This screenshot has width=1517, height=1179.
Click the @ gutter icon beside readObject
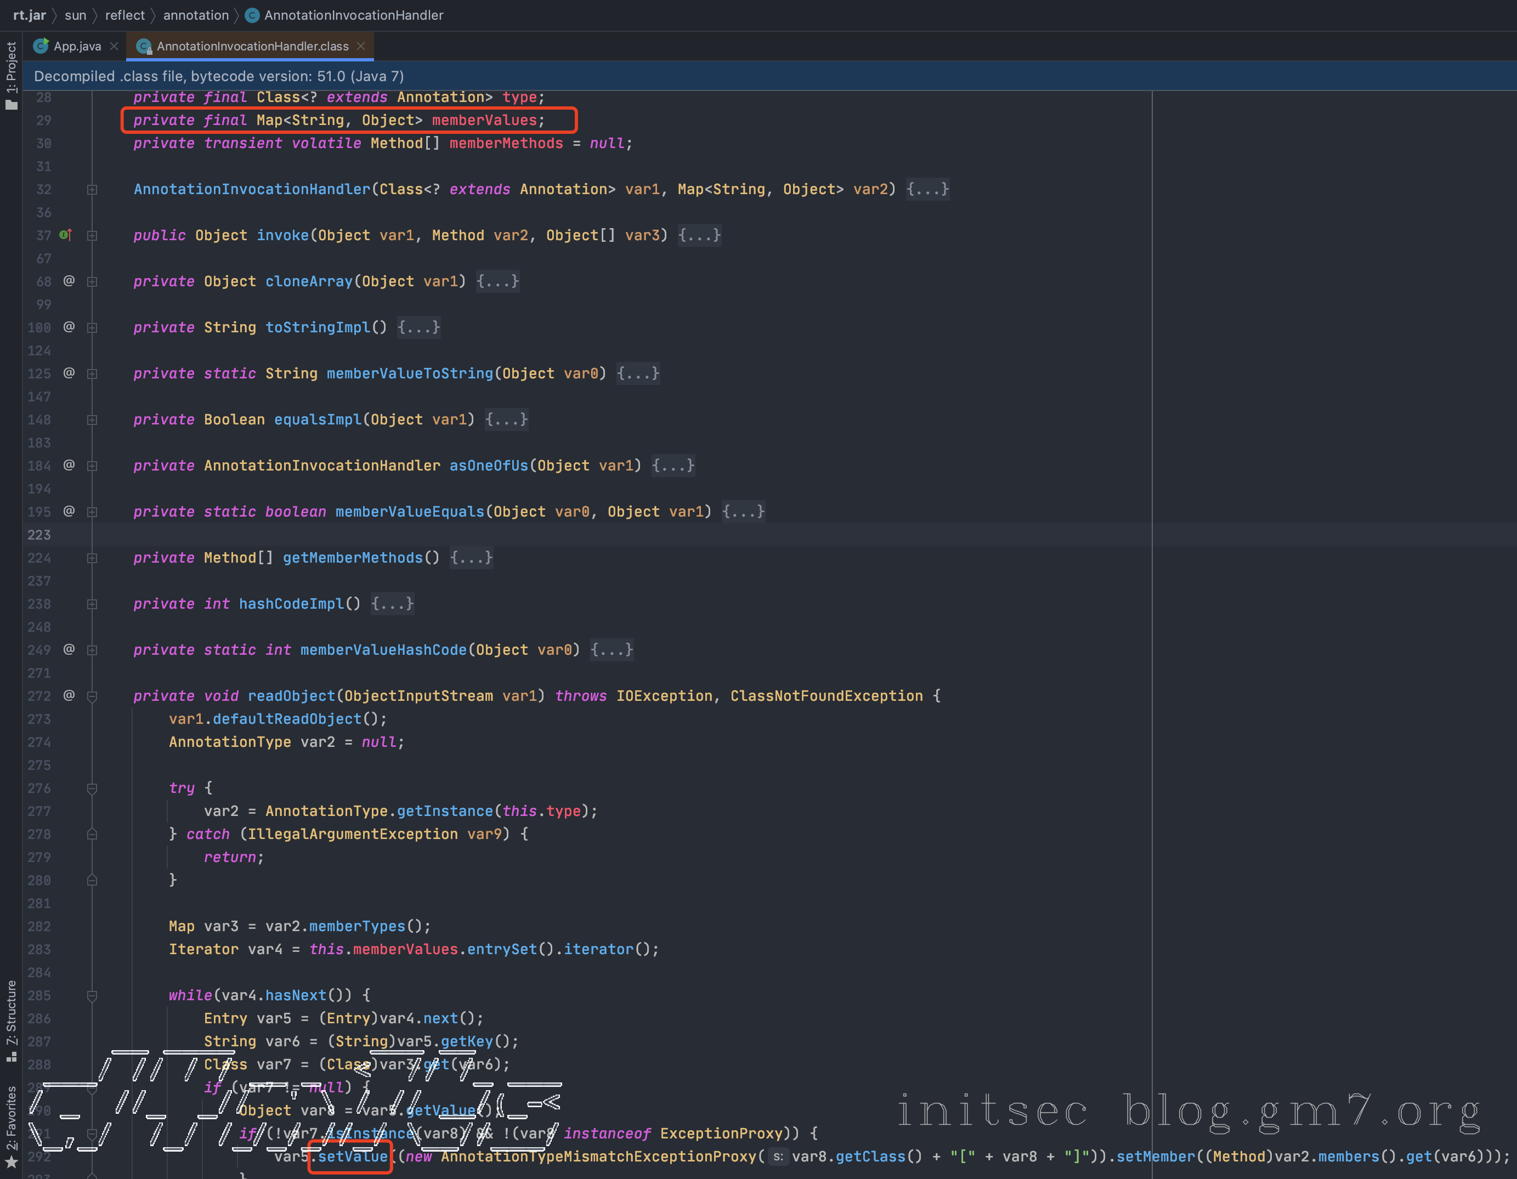[x=69, y=695]
